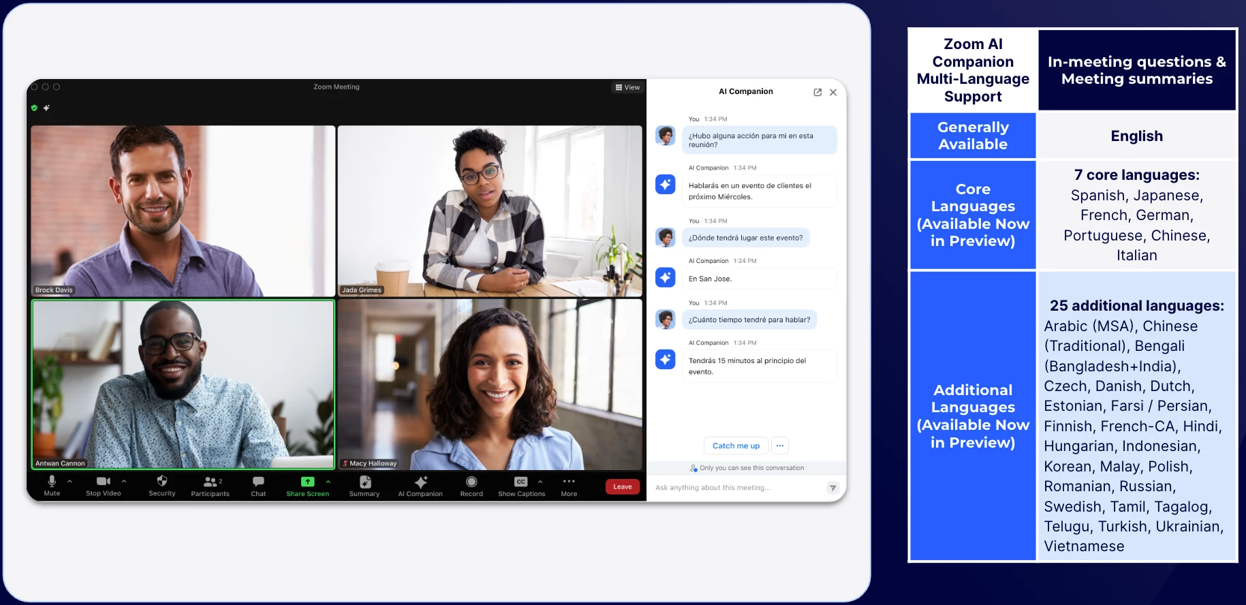Viewport: 1246px width, 605px height.
Task: Click the AI Companion sparkle status icon
Action: [x=46, y=108]
